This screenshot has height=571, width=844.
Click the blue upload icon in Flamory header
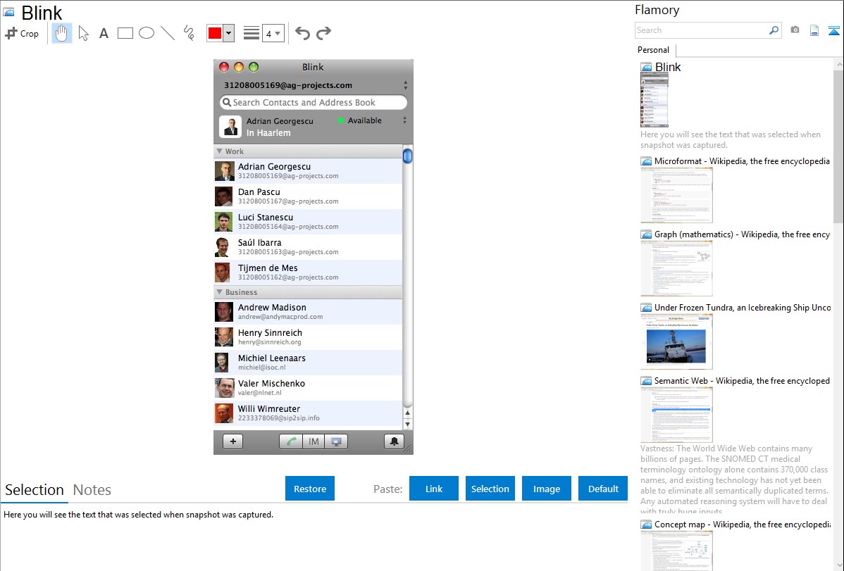click(833, 30)
